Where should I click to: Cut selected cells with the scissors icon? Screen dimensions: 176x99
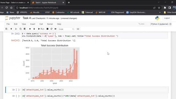[16, 29]
